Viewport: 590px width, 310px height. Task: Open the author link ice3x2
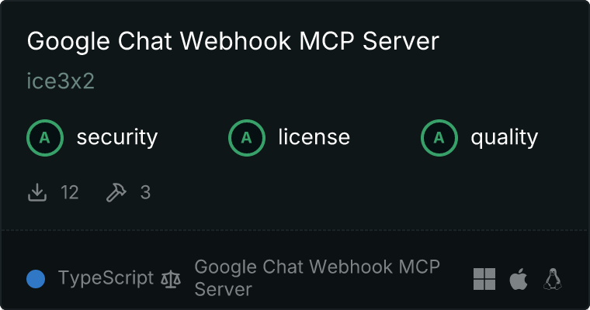tap(61, 81)
